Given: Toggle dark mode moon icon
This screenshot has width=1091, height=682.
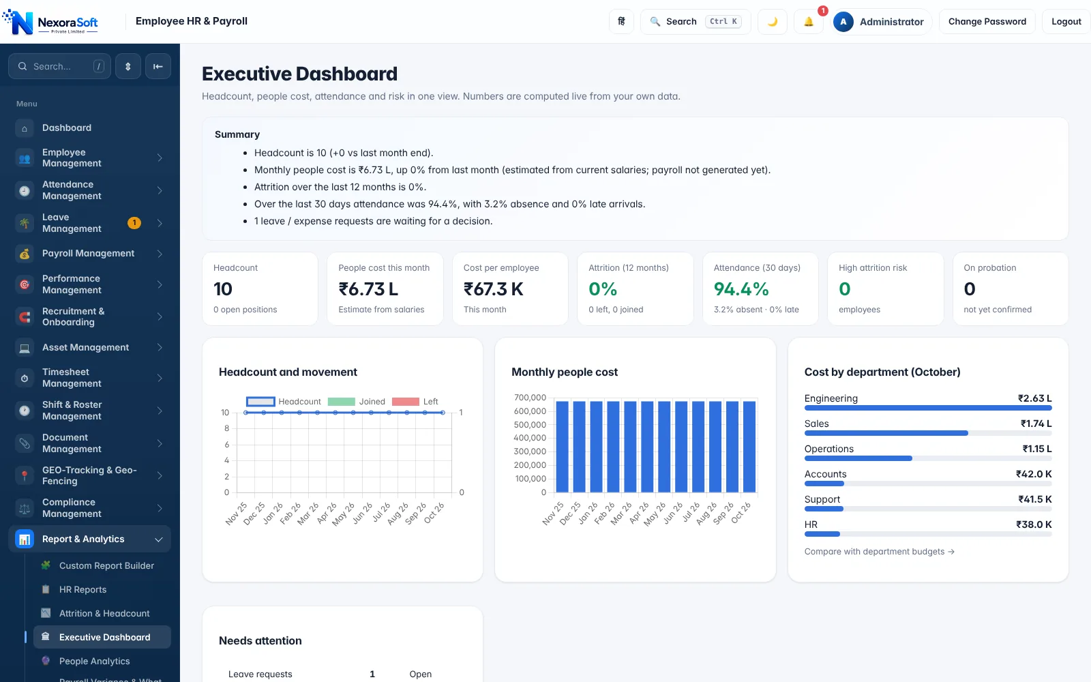Looking at the screenshot, I should click(773, 22).
